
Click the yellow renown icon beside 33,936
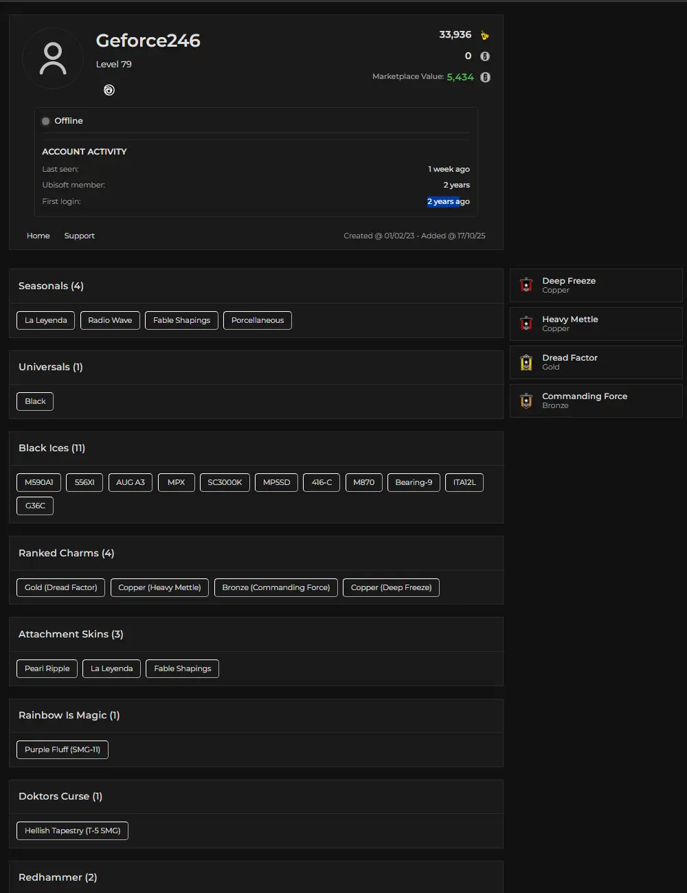[x=484, y=35]
